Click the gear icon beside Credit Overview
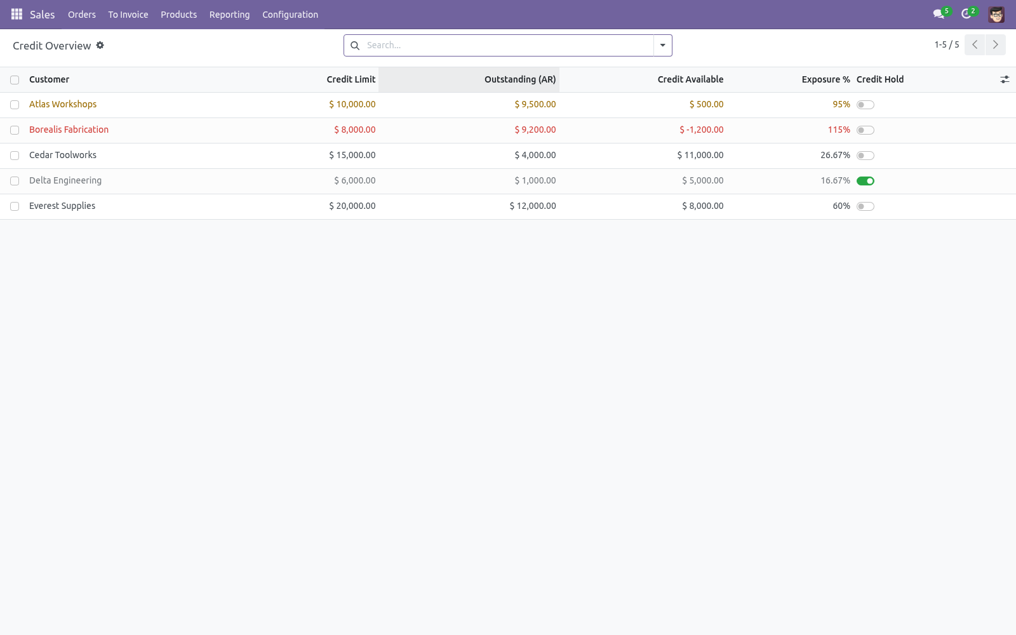Screen dimensions: 1016x635 100,45
